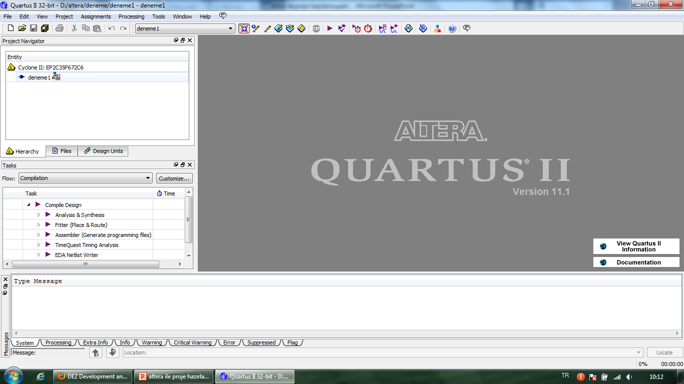The height and width of the screenshot is (384, 684).
Task: Float the Tasks panel with restore icon
Action: click(x=183, y=164)
